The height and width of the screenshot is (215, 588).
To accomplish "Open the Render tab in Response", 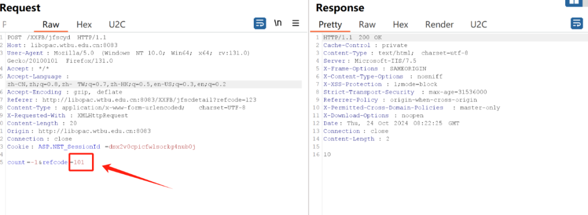I will [439, 24].
